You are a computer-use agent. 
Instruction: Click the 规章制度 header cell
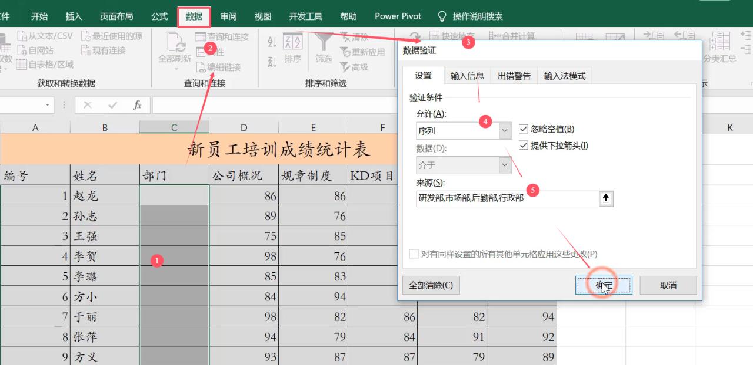point(313,175)
